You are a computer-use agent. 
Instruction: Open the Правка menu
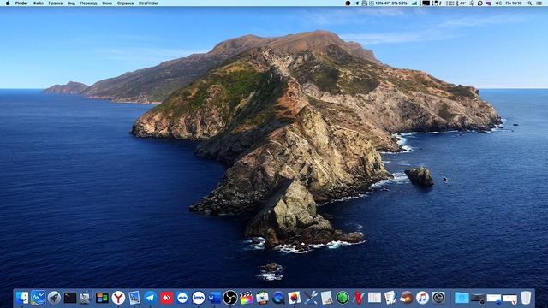click(55, 3)
